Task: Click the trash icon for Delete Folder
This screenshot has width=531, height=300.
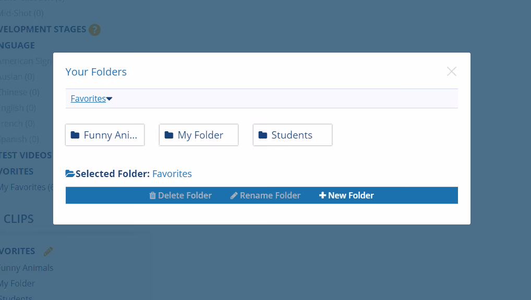Action: tap(152, 196)
